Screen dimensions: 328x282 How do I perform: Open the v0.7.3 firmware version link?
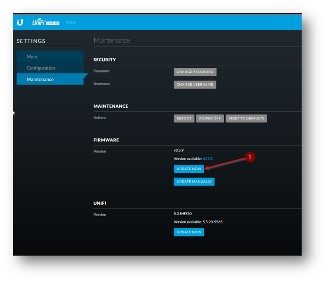tap(207, 159)
